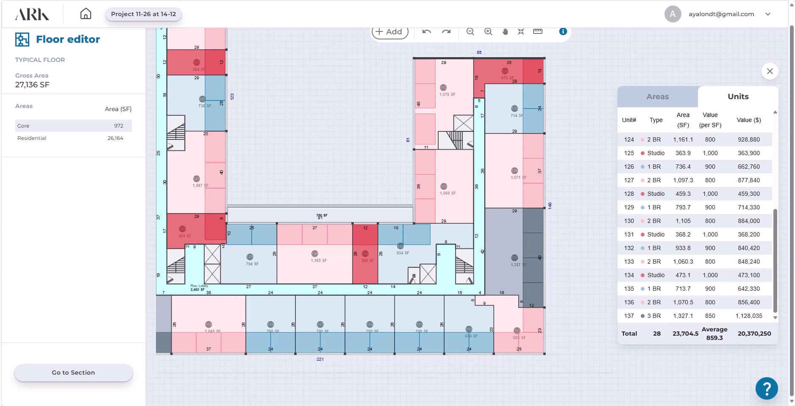The height and width of the screenshot is (406, 795).
Task: Click the Project 11-26 at 14-12 label
Action: (x=143, y=14)
